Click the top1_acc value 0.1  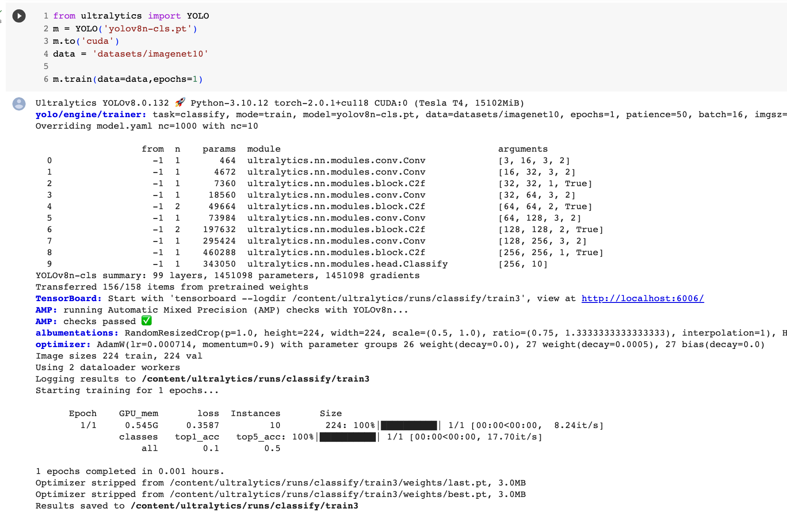pyautogui.click(x=211, y=448)
